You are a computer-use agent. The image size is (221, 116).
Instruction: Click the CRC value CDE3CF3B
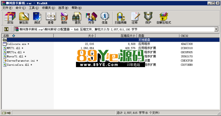coord(187,60)
